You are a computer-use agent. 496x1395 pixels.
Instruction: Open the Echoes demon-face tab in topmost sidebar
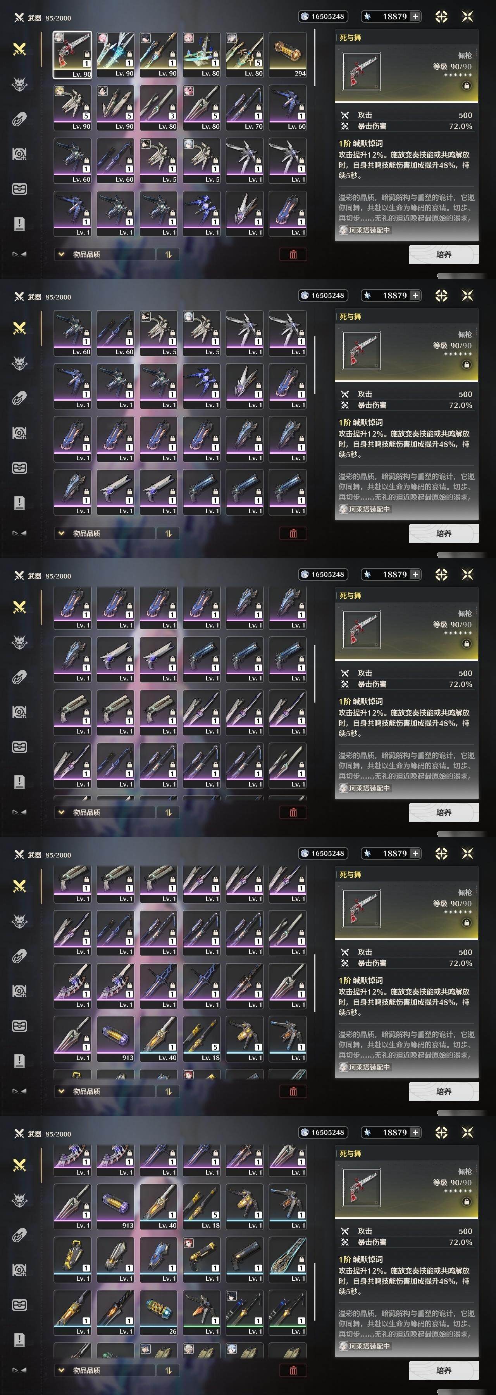(x=19, y=84)
